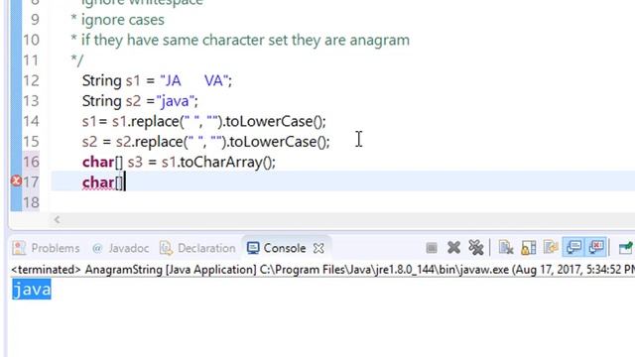The height and width of the screenshot is (357, 635).
Task: Click the Problems tab icon
Action: (x=19, y=248)
